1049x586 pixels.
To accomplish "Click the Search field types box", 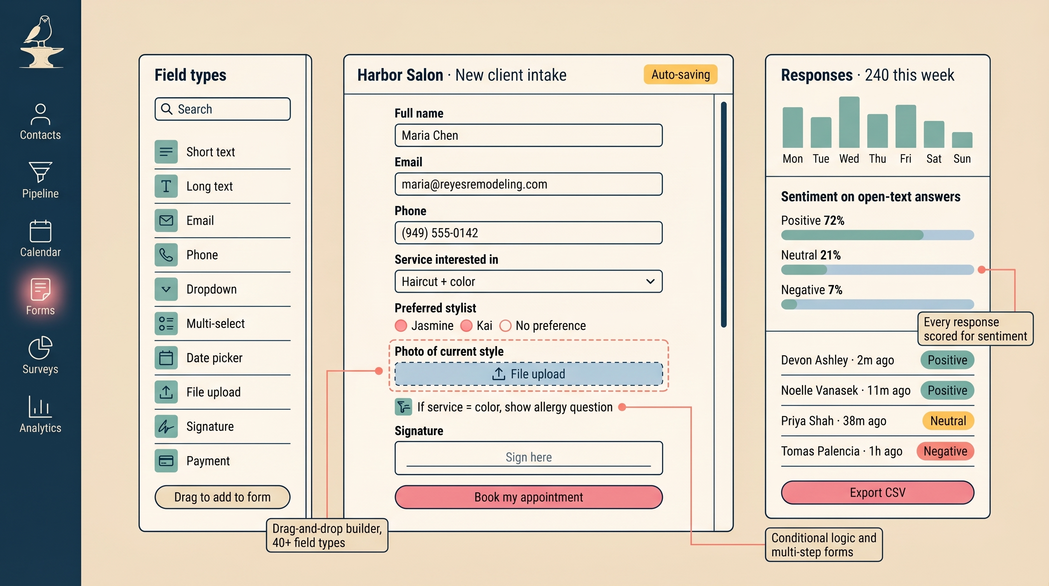I will click(222, 109).
